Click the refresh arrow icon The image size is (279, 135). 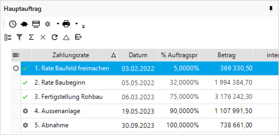(x=55, y=37)
